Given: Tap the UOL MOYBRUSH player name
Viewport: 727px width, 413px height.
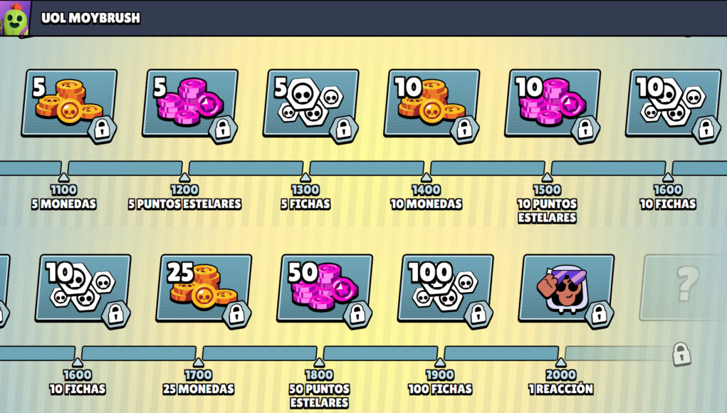Looking at the screenshot, I should click(91, 18).
